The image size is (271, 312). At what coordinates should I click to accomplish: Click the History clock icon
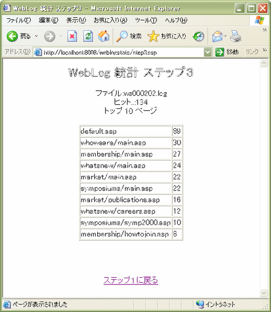pos(199,36)
